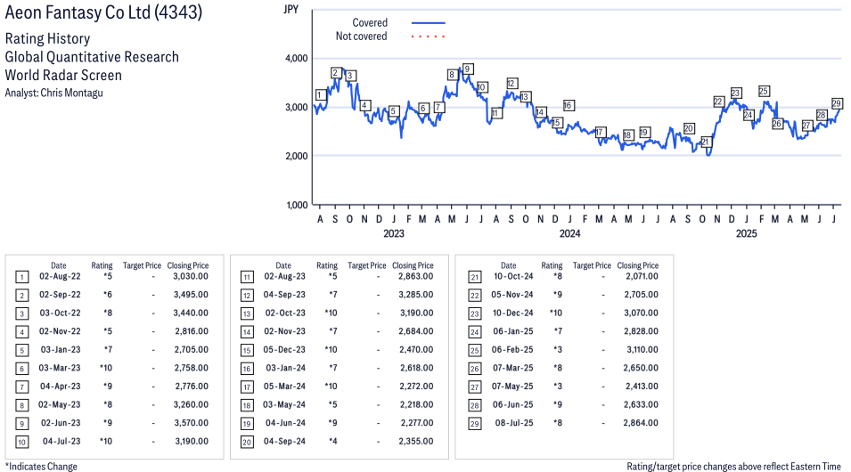Click the date 03-Oct-22

point(60,313)
